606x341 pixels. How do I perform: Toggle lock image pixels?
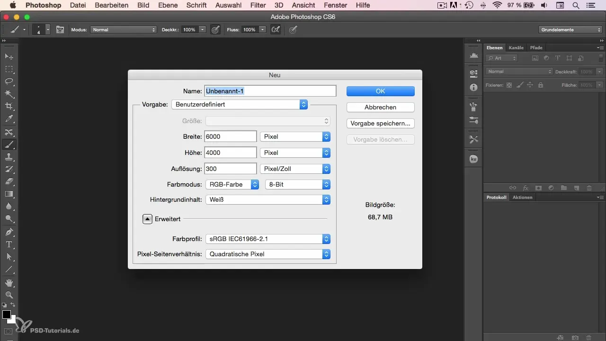point(520,85)
